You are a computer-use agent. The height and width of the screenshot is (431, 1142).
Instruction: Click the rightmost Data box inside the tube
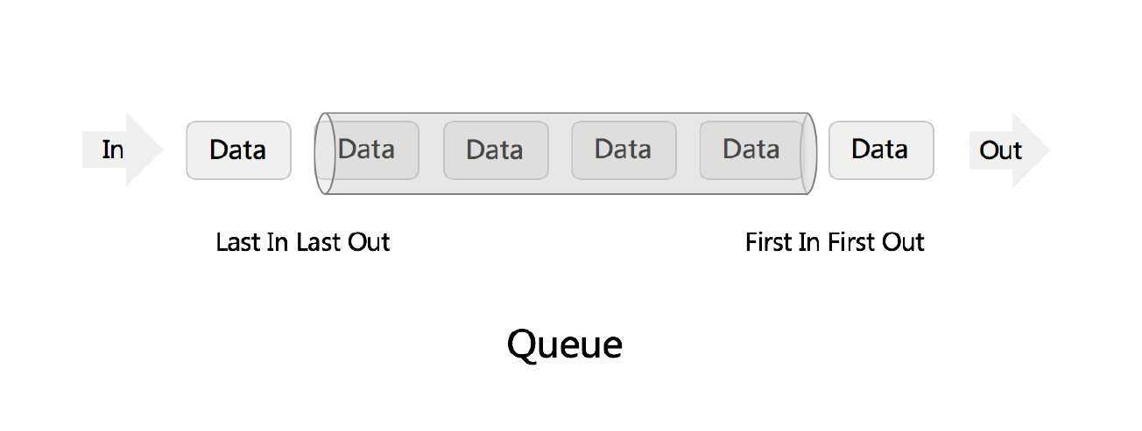click(x=751, y=150)
